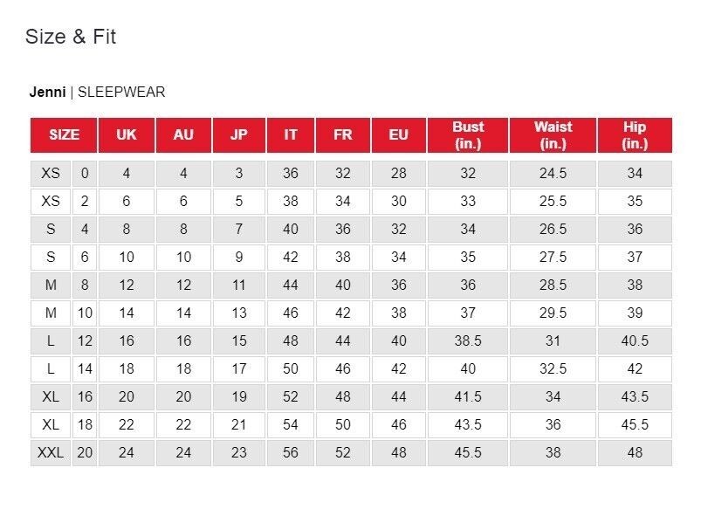Click the FR column header

(343, 135)
